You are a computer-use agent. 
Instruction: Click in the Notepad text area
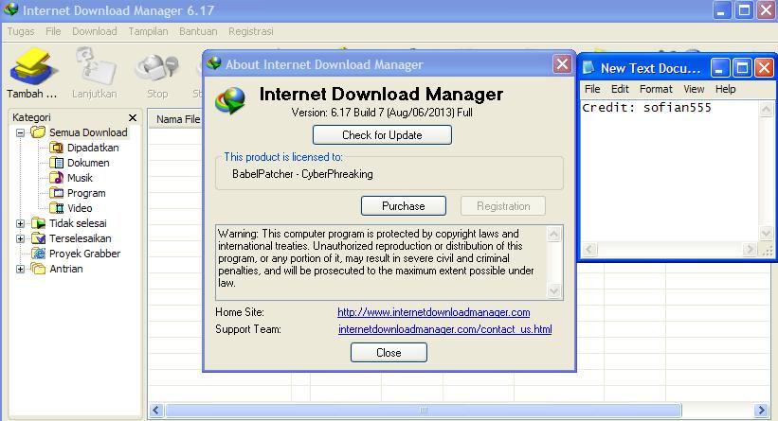click(670, 171)
